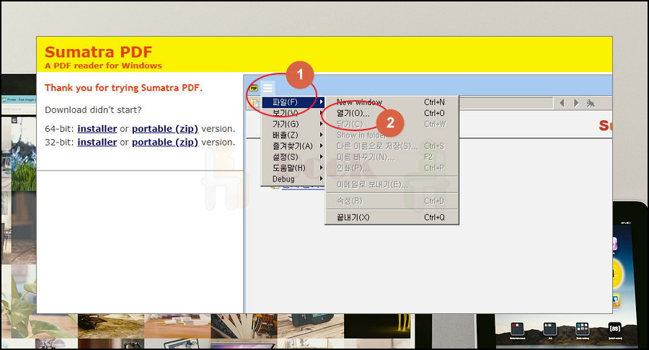Choose New window from the file menu

(392, 102)
